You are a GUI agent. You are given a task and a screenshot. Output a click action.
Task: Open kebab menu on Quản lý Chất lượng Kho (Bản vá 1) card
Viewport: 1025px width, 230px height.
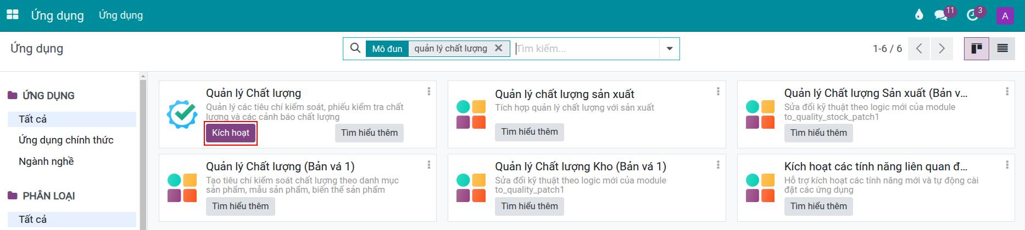pos(718,164)
